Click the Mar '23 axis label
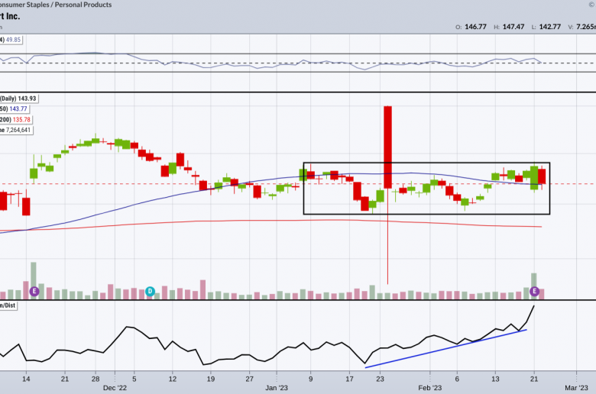This screenshot has width=596, height=394. tap(576, 388)
